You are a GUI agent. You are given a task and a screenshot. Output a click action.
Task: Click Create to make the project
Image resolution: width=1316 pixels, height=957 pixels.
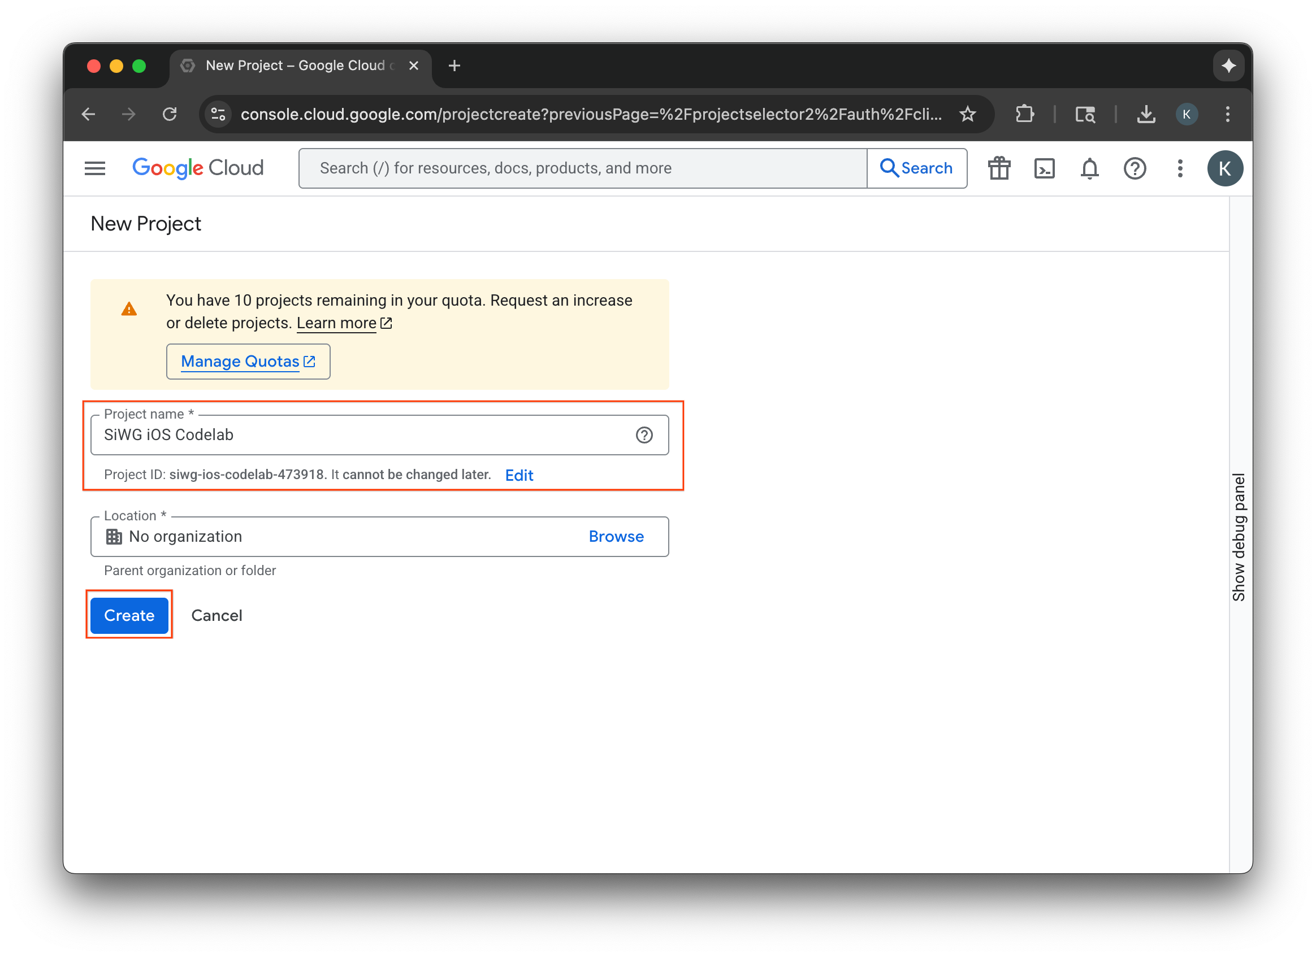[x=129, y=615]
